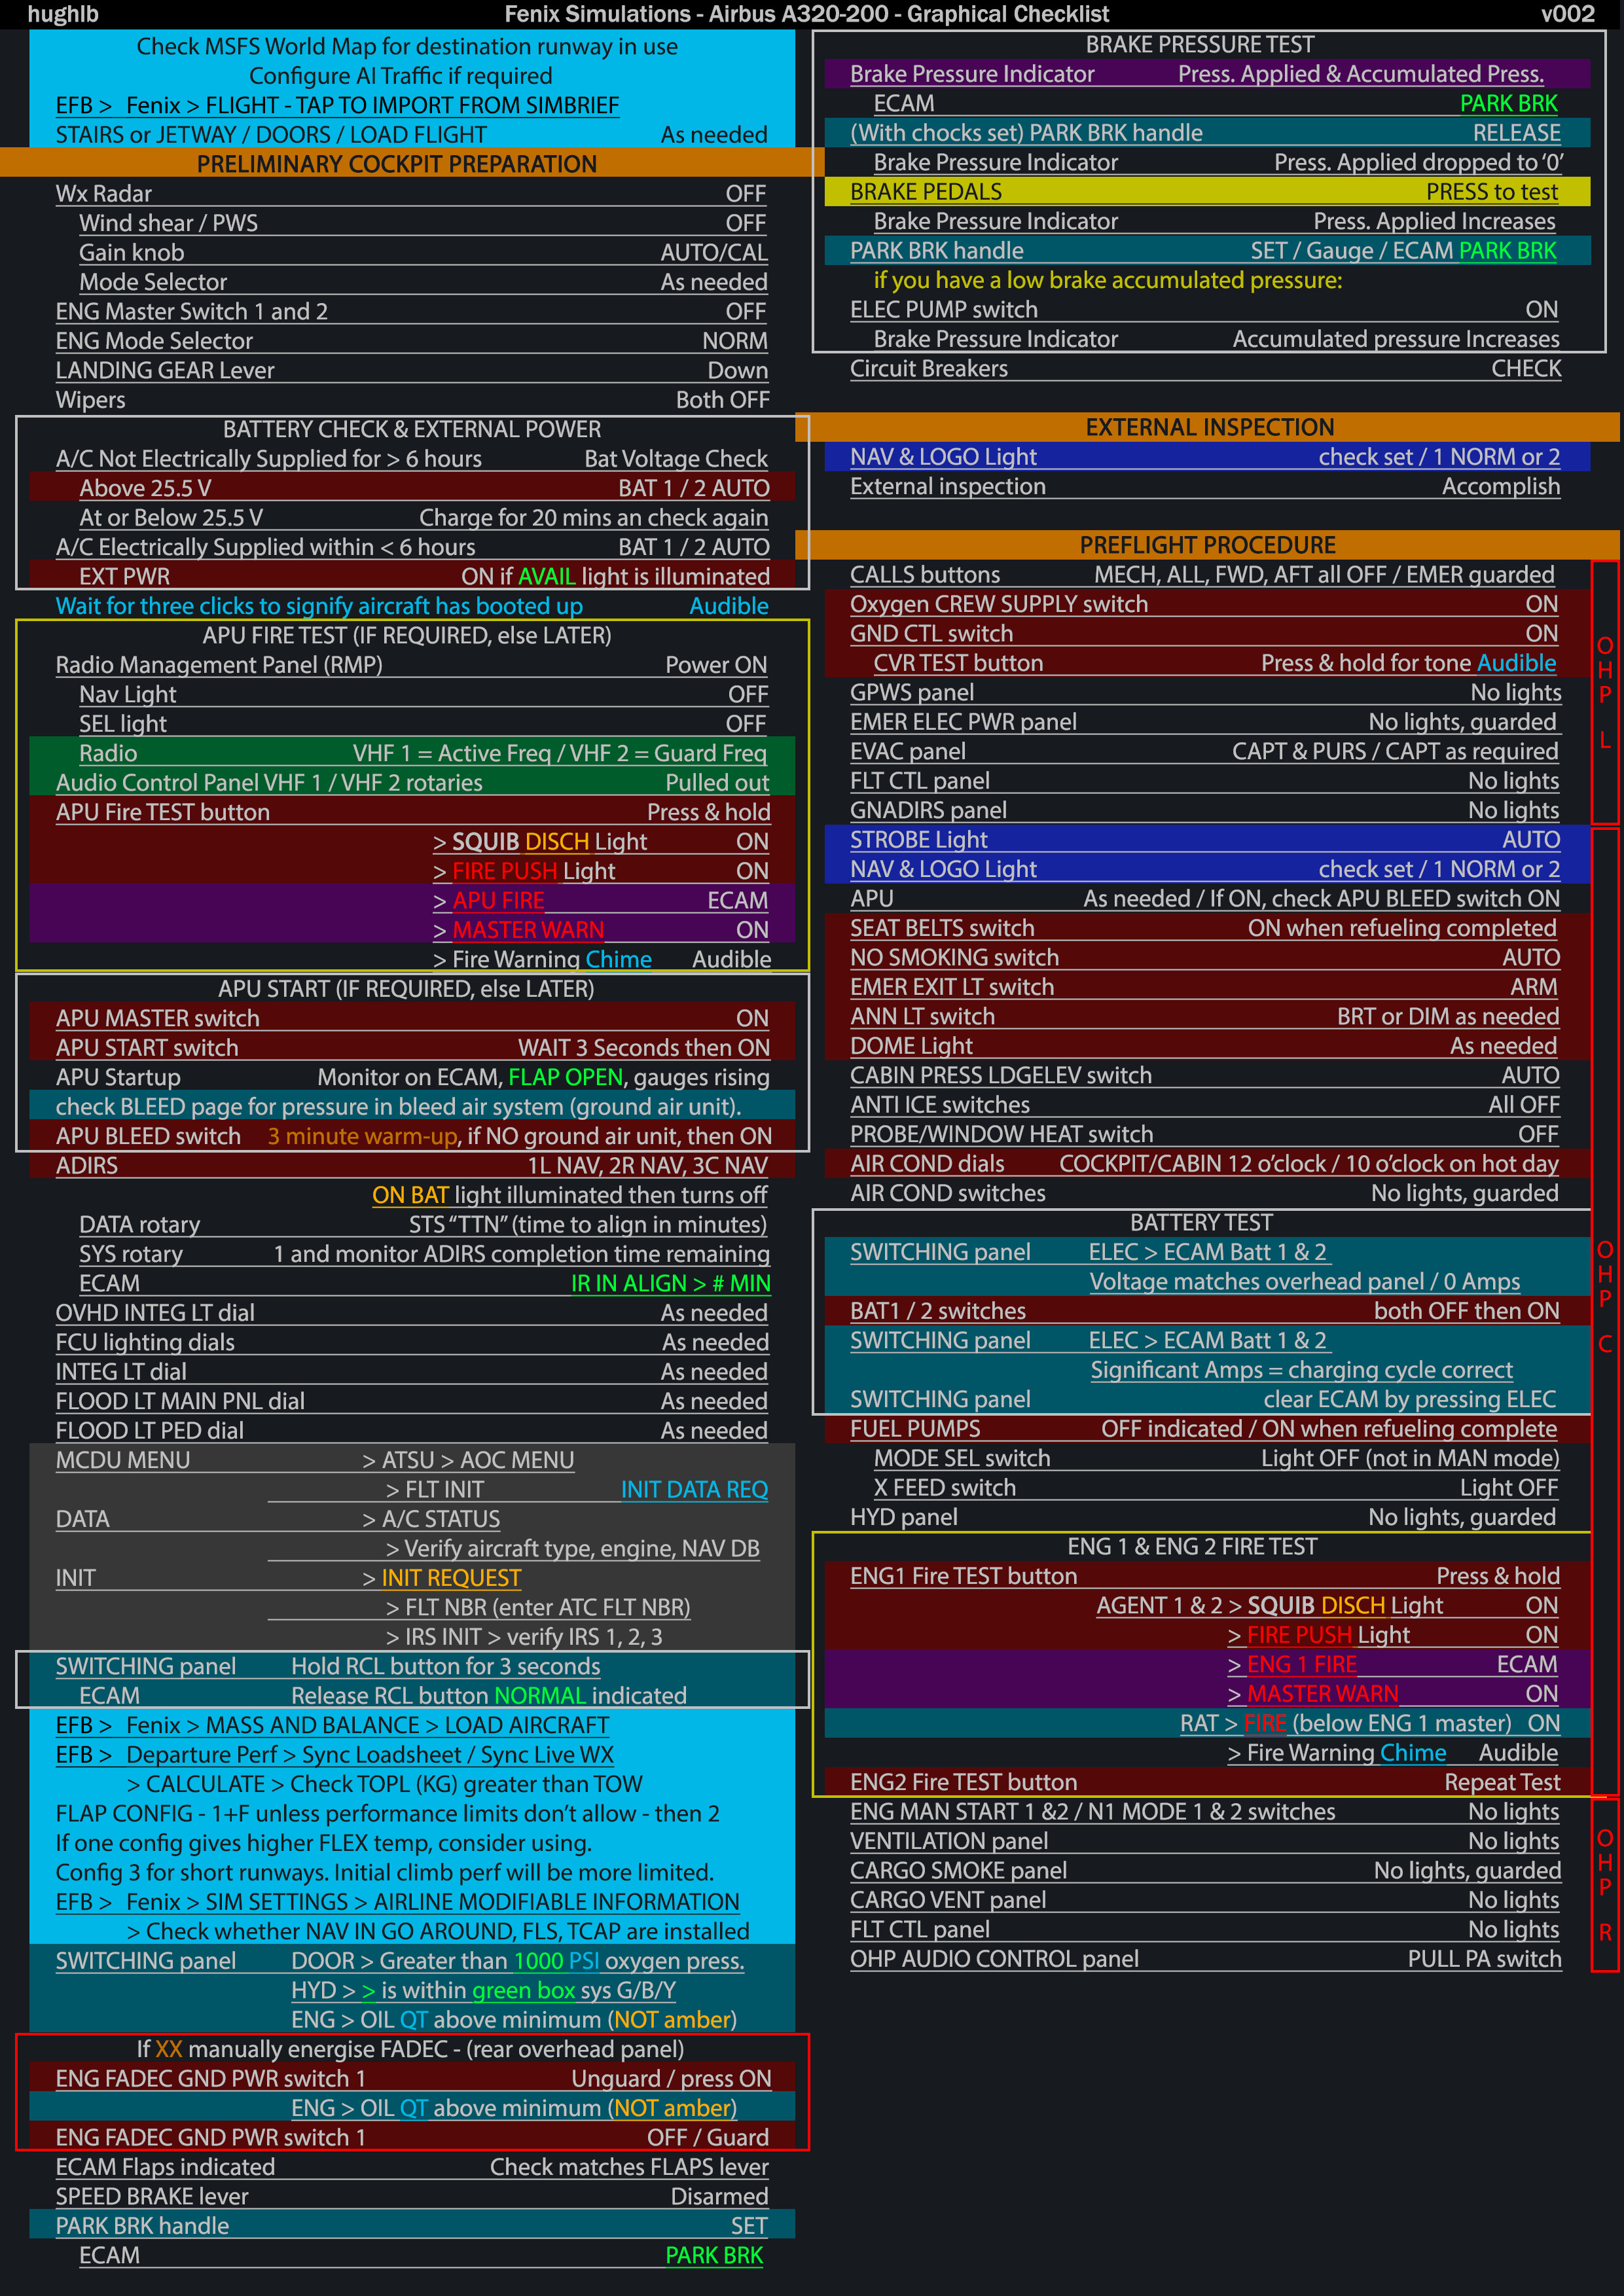1624x2296 pixels.
Task: Click EFB > Fenix > SIM SETTINGS line
Action: tap(397, 1901)
